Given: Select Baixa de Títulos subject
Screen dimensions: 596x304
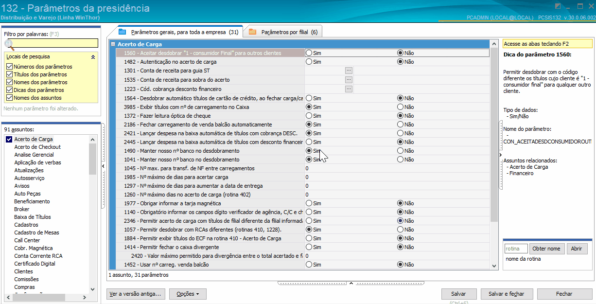Looking at the screenshot, I should (x=33, y=217).
